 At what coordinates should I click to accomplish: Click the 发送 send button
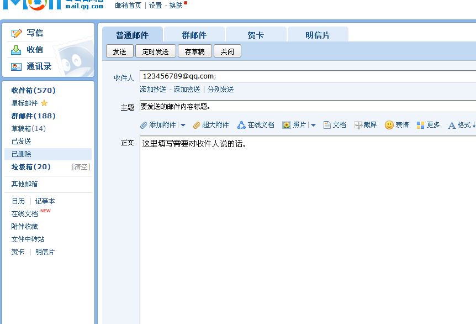(119, 51)
